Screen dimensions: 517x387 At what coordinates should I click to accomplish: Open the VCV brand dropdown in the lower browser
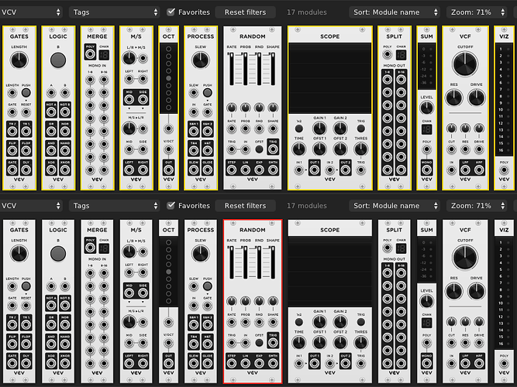[x=31, y=206]
